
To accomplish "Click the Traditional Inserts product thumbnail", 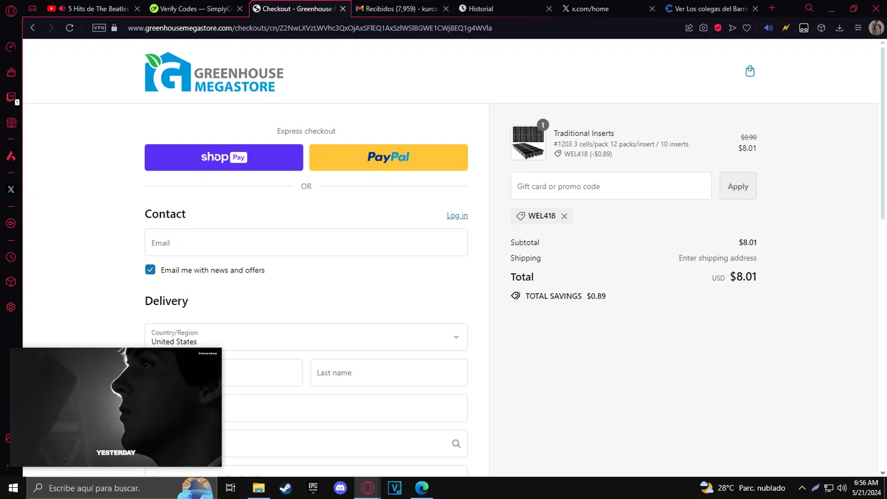I will [x=528, y=142].
